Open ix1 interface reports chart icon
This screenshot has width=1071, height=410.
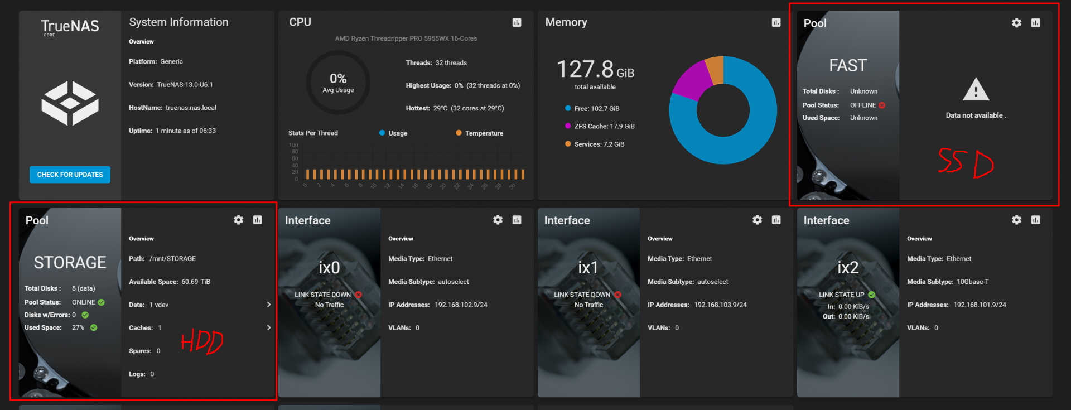[776, 220]
